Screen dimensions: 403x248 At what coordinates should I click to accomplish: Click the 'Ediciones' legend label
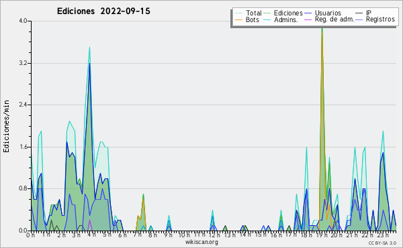pyautogui.click(x=288, y=13)
